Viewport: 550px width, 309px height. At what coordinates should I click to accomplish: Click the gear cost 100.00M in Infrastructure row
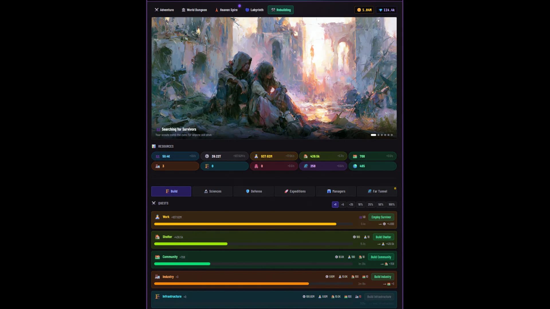309,297
